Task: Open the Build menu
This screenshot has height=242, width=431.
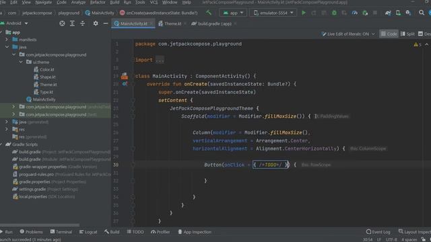Action: (x=114, y=2)
